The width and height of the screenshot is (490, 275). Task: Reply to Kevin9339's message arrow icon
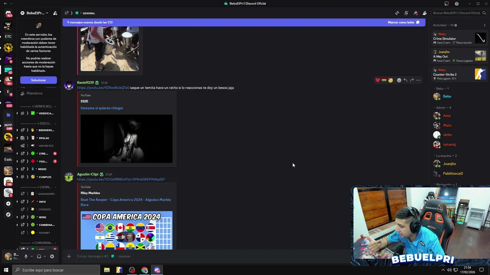click(x=405, y=80)
